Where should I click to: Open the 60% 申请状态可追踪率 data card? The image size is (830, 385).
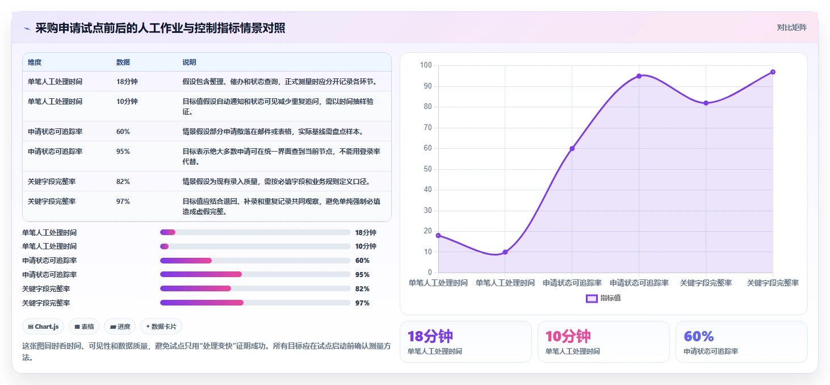pyautogui.click(x=741, y=342)
